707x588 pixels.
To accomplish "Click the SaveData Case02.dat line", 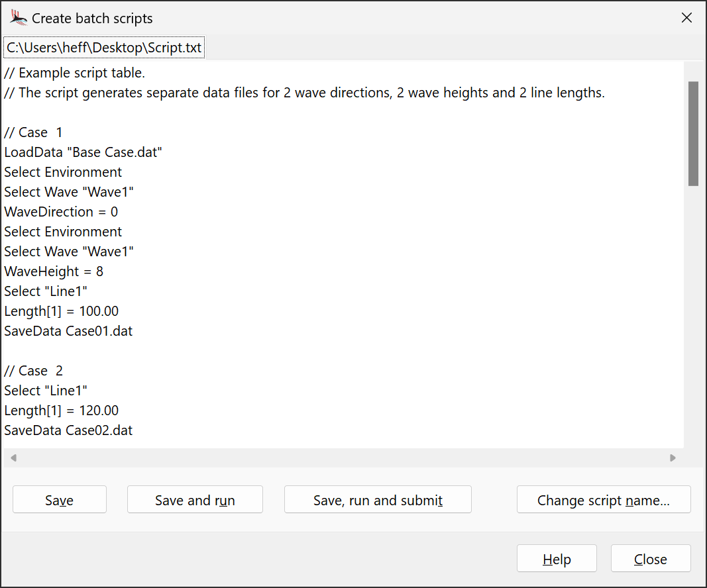I will click(68, 430).
